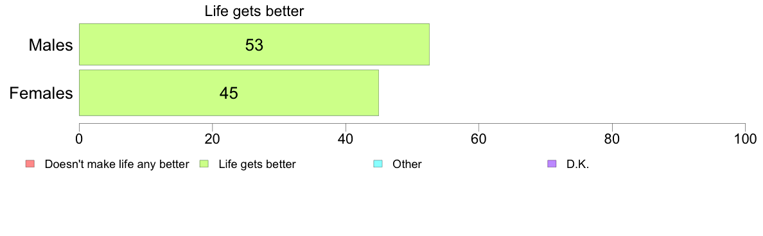
Task: Click the red 'Doesn't make life any better' swatch
Action: click(30, 164)
